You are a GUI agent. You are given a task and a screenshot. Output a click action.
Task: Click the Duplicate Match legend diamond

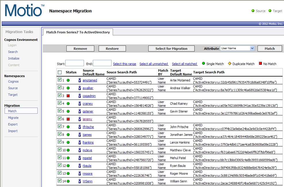[230, 63]
